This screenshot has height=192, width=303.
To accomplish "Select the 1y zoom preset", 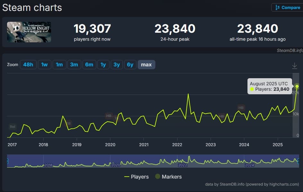I will coord(103,64).
